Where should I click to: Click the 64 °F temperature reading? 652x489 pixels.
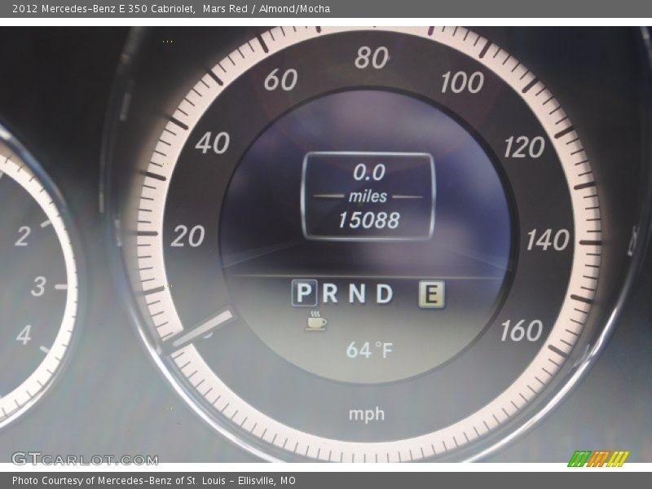[370, 350]
